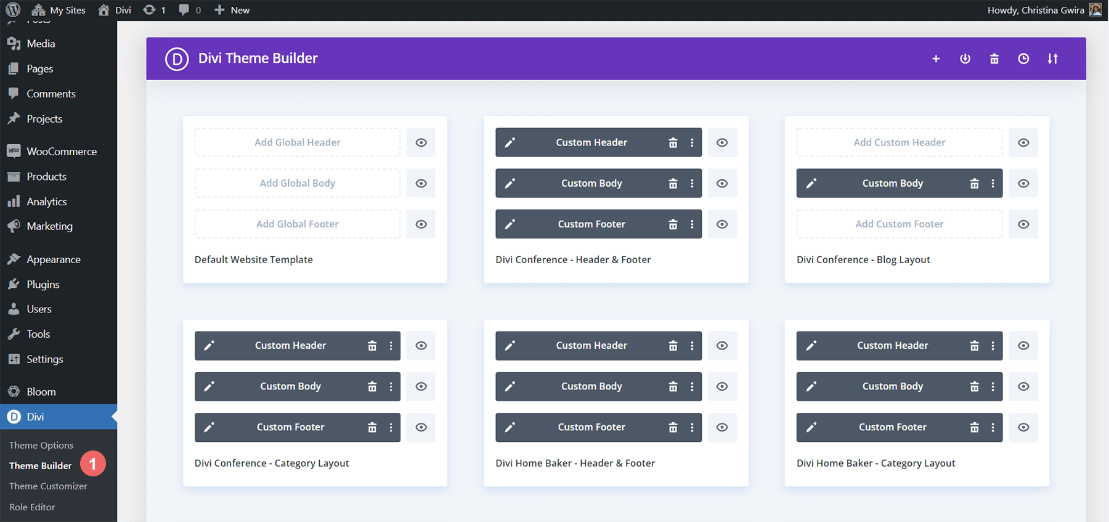
Task: Edit Custom Footer in Divi Conference Category Layout
Action: click(x=209, y=427)
